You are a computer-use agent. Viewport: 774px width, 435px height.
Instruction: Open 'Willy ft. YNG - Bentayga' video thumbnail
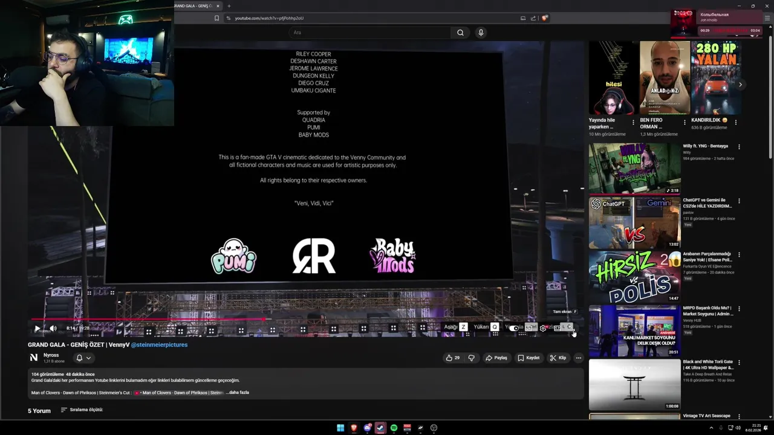click(x=634, y=169)
